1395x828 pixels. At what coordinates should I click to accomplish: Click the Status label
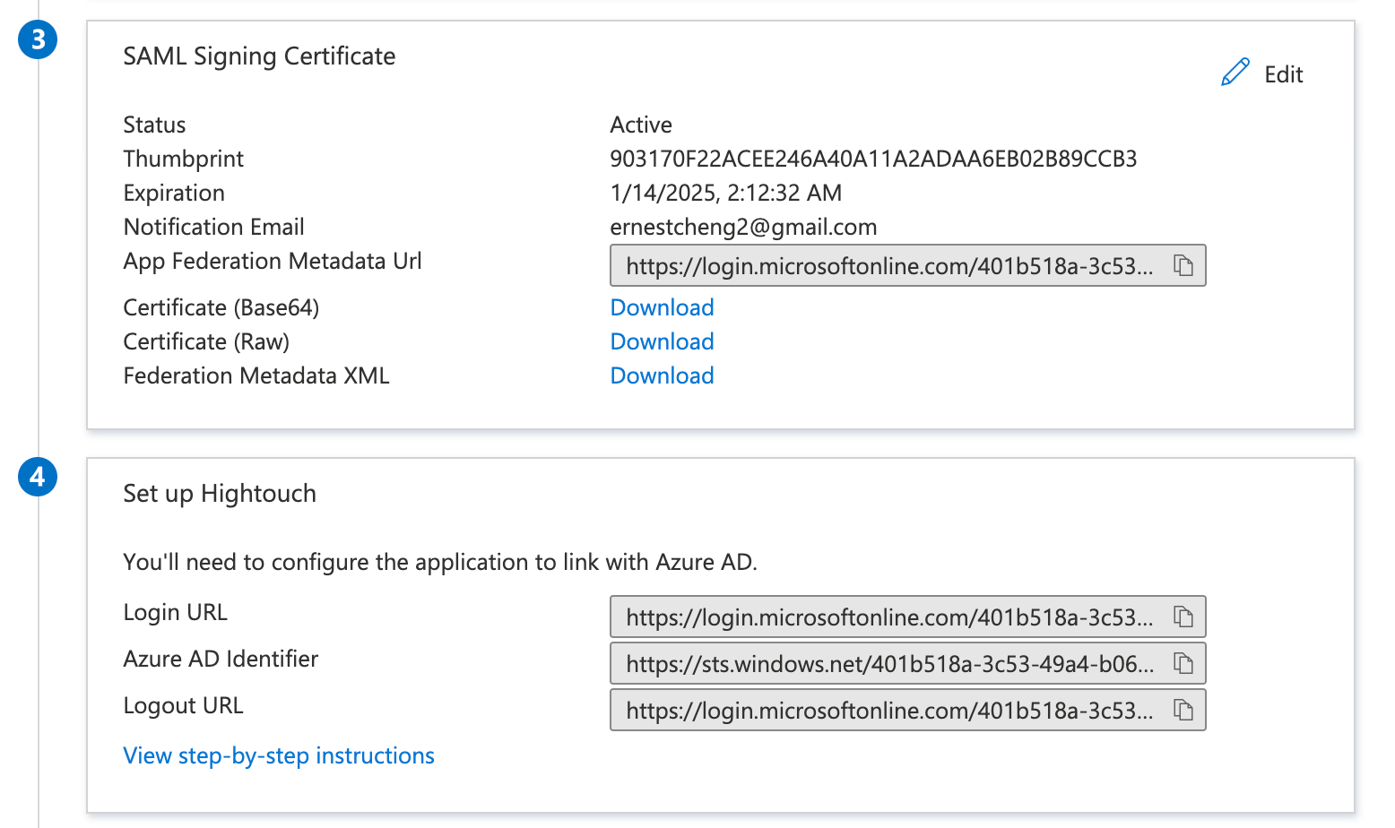coord(154,125)
